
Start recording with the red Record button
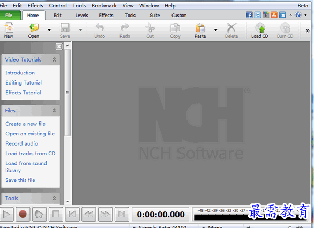coord(23,214)
